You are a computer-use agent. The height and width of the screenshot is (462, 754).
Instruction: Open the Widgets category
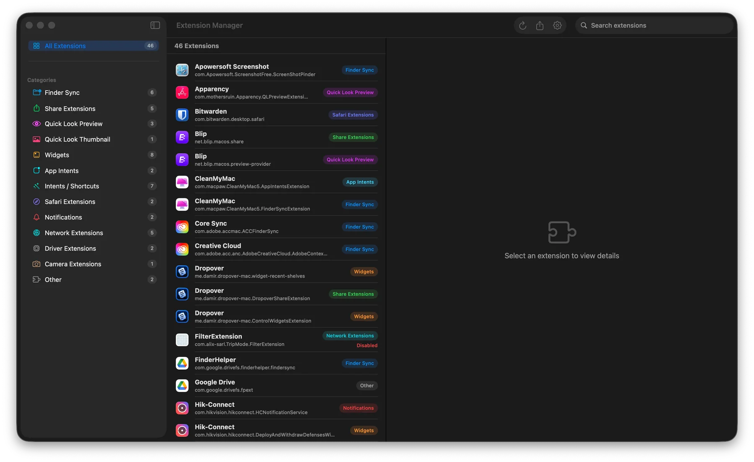coord(93,155)
